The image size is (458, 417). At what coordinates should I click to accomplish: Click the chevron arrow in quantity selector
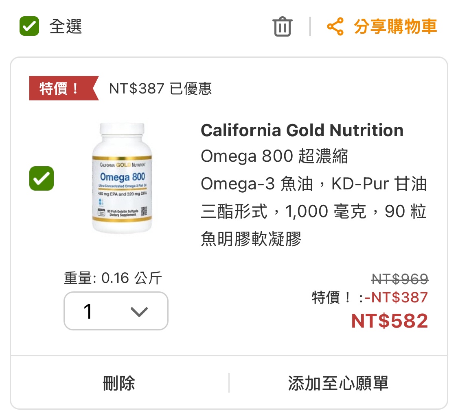click(139, 312)
